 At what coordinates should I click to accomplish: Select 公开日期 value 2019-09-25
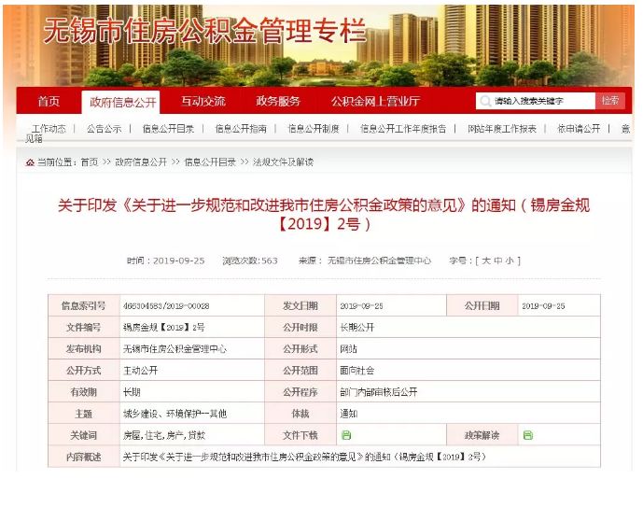click(x=543, y=306)
